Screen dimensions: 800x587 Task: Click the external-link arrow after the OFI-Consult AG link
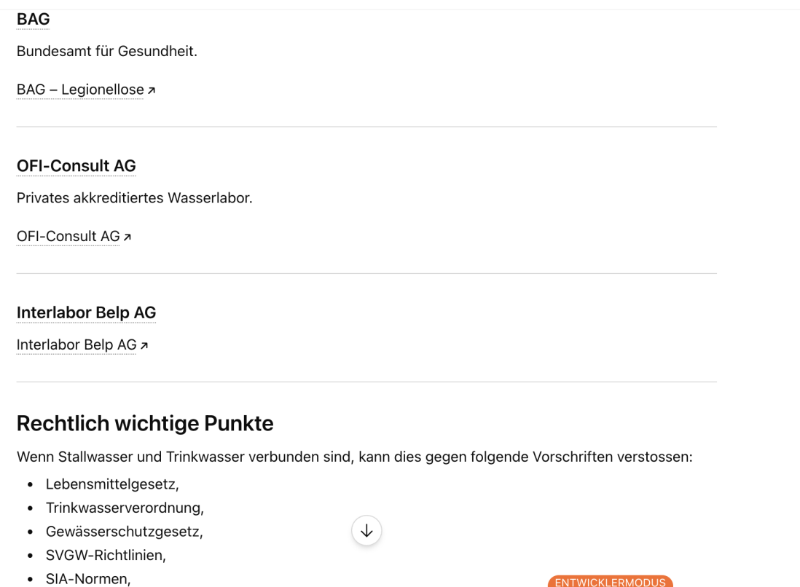pos(127,237)
